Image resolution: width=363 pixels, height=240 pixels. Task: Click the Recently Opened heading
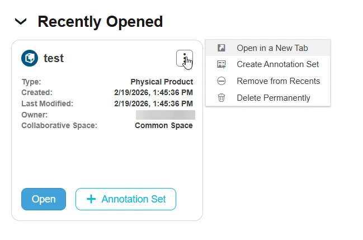(100, 22)
